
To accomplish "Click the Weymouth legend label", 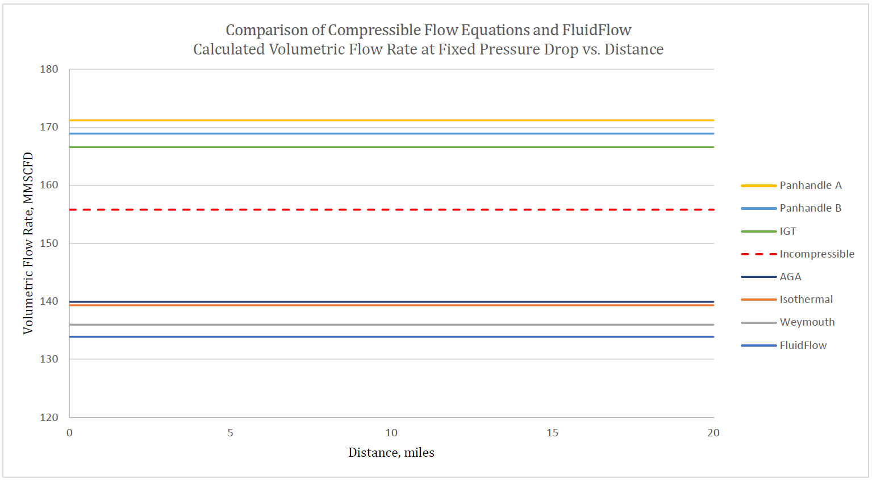I will [807, 322].
